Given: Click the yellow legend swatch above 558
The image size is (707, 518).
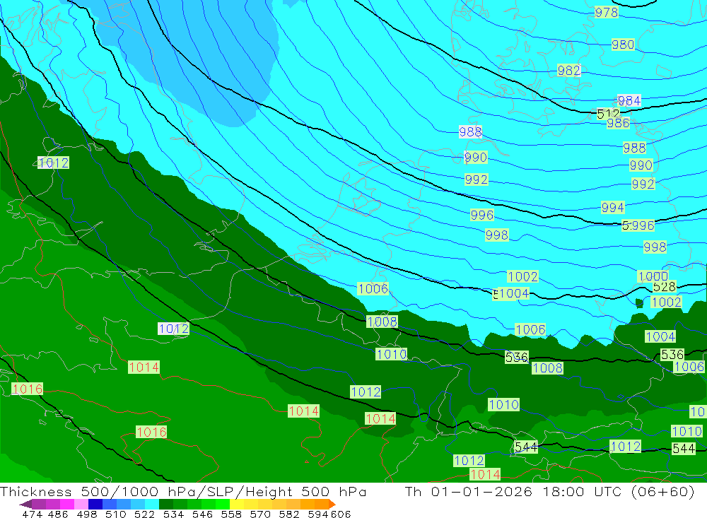Looking at the screenshot, I should click(237, 504).
